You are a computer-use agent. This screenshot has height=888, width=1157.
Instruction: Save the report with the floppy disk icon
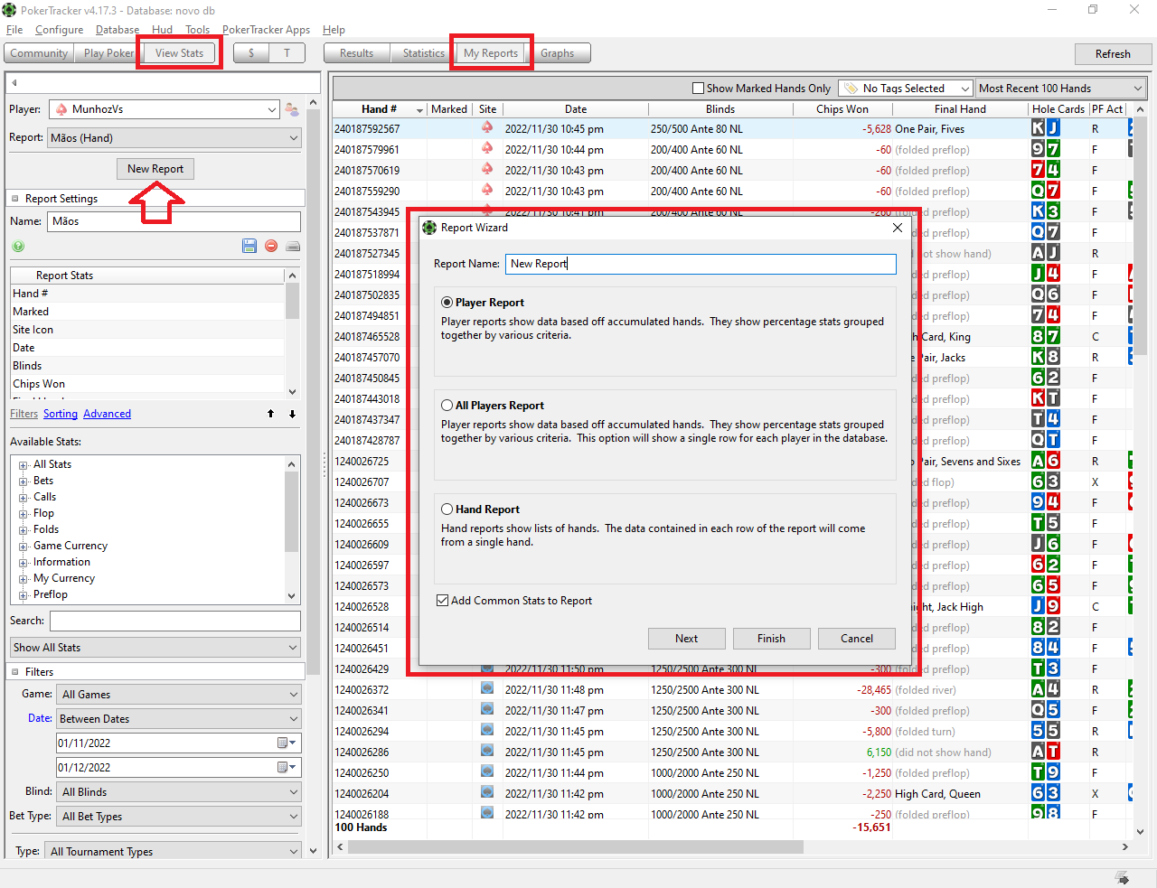[249, 246]
